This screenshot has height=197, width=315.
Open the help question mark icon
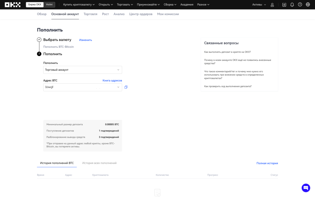click(x=300, y=5)
